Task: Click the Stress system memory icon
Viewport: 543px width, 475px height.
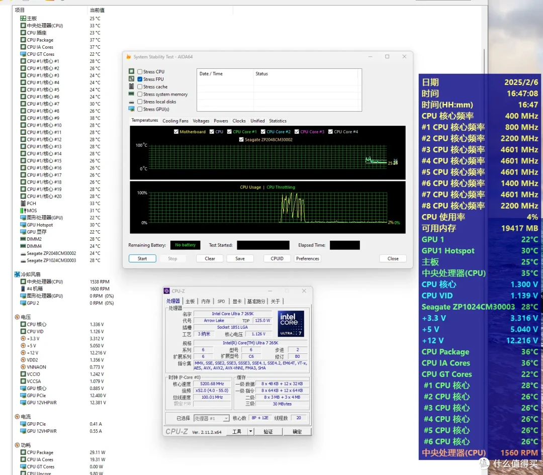Action: pos(131,94)
